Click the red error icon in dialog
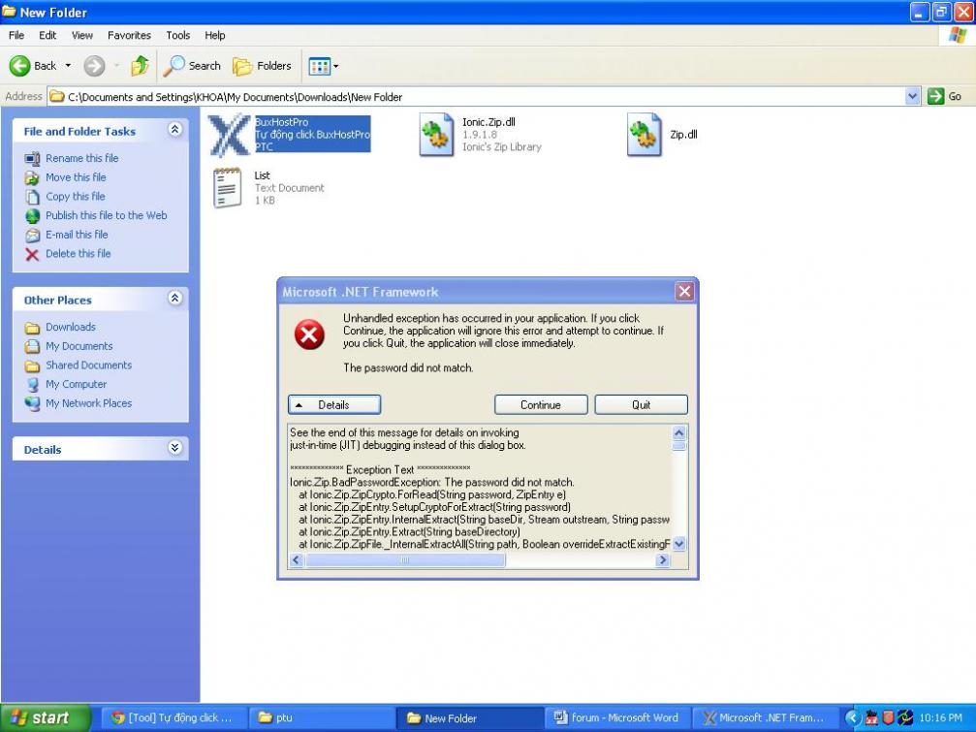Viewport: 976px width, 732px height. click(x=309, y=334)
